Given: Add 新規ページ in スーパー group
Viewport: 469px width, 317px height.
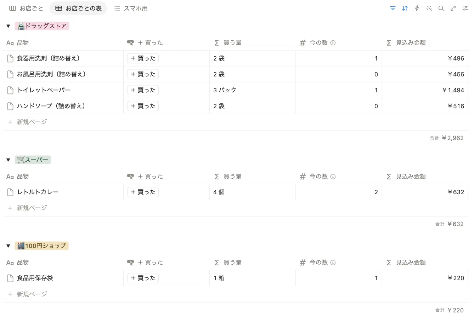Looking at the screenshot, I should click(x=27, y=208).
